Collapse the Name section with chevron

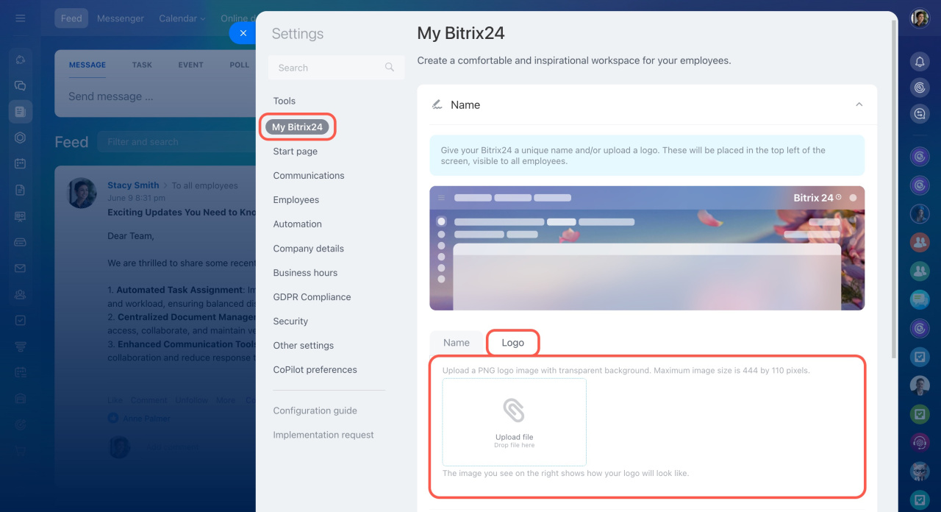[x=859, y=104]
